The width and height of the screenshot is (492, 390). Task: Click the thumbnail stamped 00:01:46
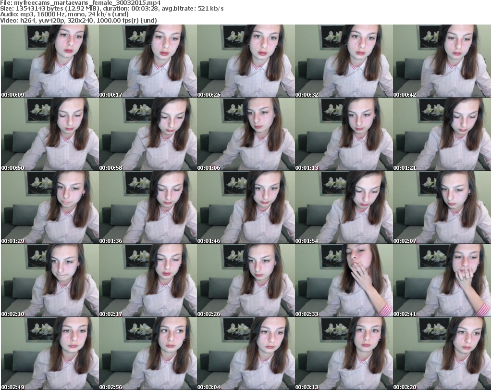246,207
